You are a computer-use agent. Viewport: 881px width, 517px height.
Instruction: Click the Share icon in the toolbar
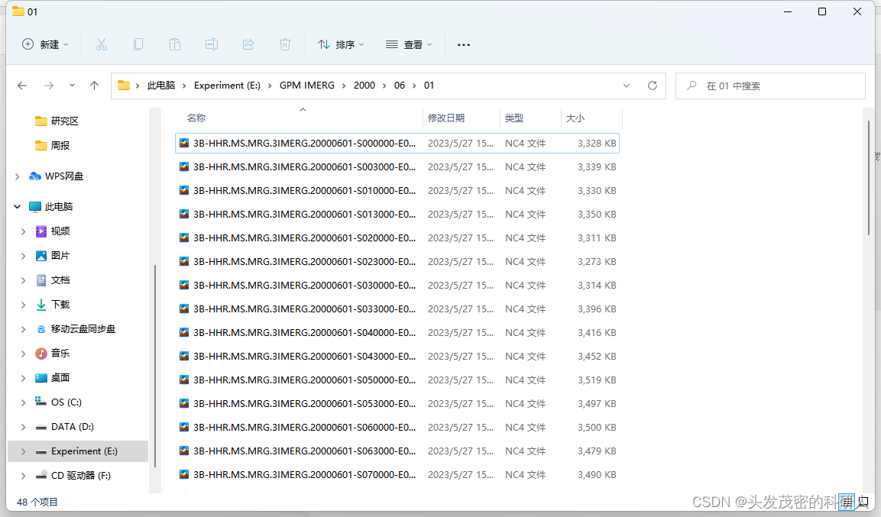tap(248, 44)
